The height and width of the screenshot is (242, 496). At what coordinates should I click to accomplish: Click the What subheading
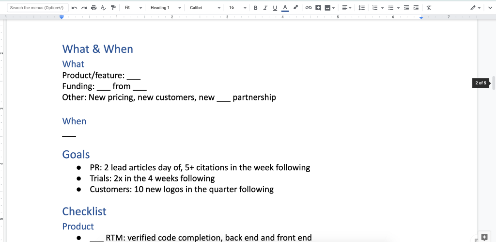point(73,64)
